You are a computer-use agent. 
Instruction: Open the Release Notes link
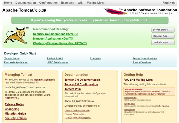coord(14,104)
